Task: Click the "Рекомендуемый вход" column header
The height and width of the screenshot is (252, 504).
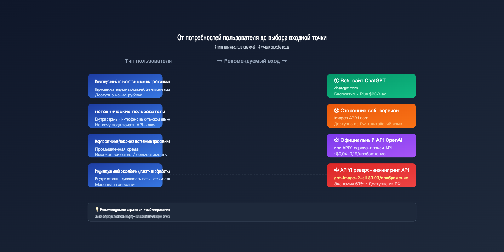Action: [252, 61]
